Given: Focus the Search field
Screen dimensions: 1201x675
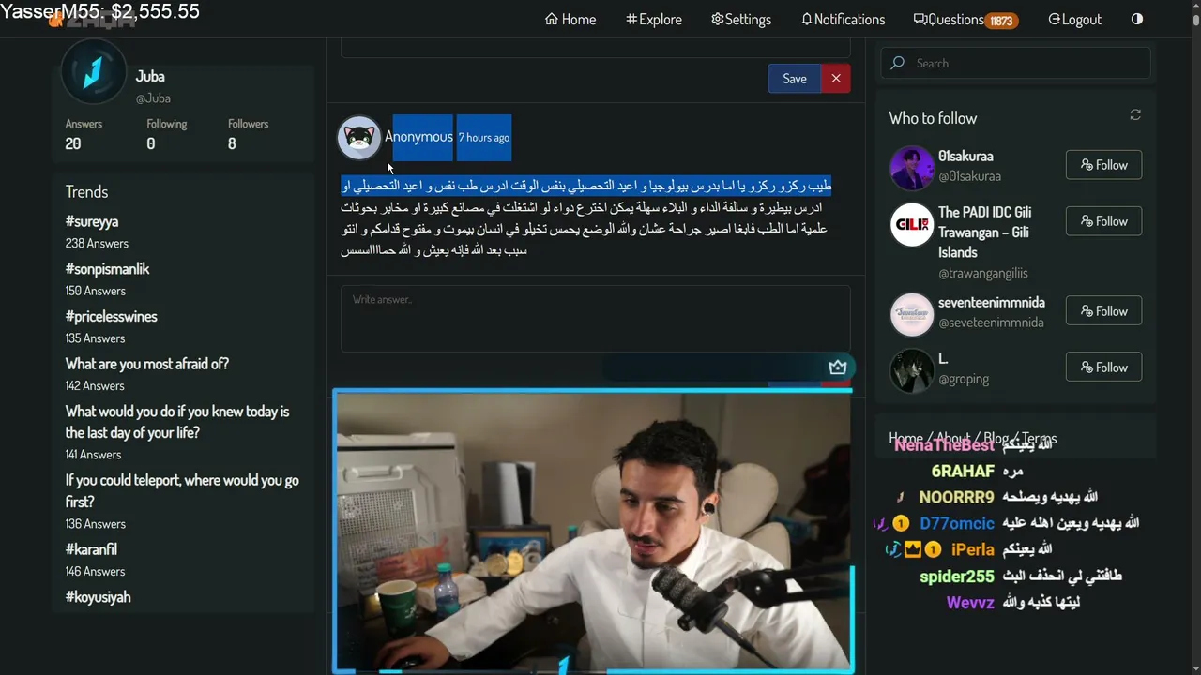Looking at the screenshot, I should pos(1015,63).
